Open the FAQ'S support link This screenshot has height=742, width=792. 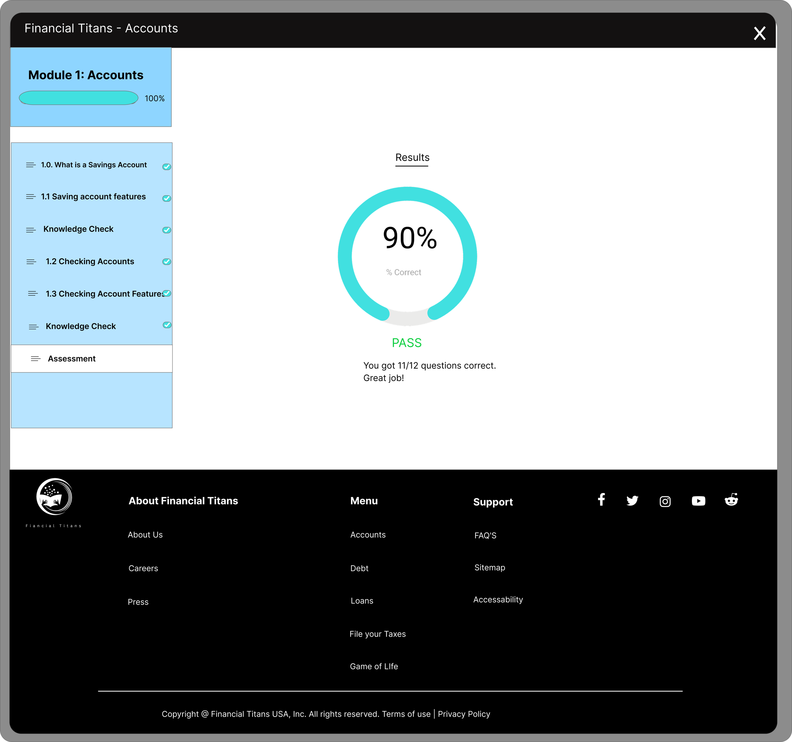click(x=485, y=535)
